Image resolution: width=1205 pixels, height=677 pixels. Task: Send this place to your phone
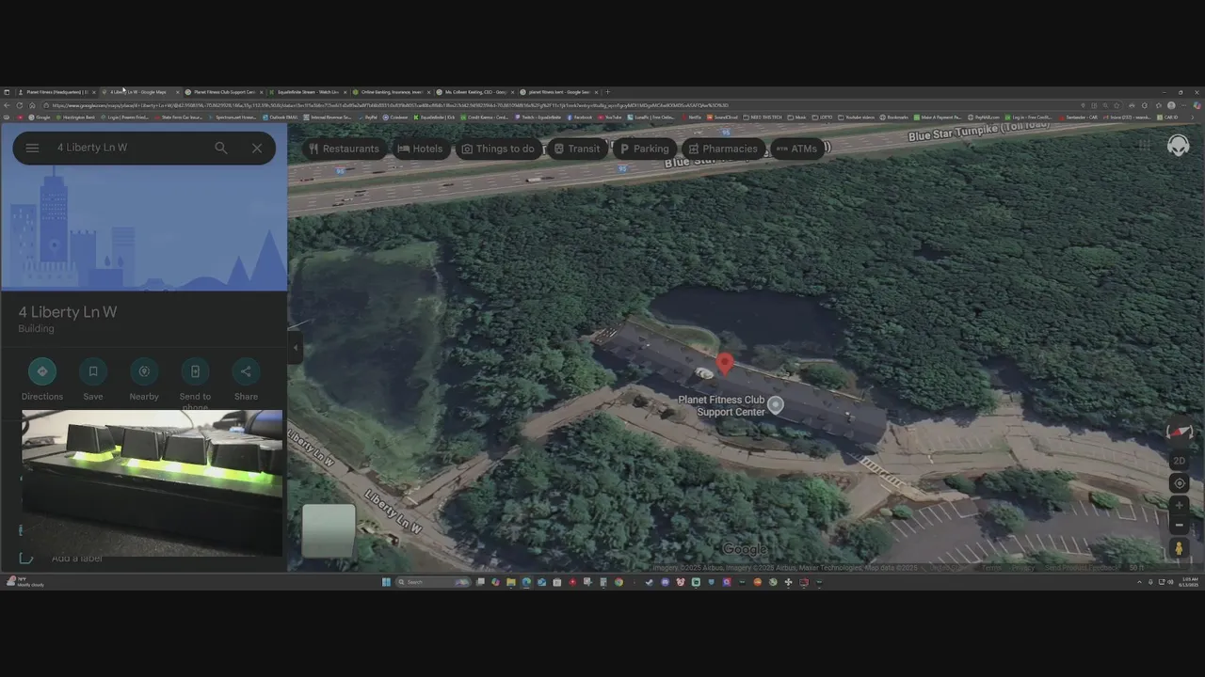click(195, 381)
